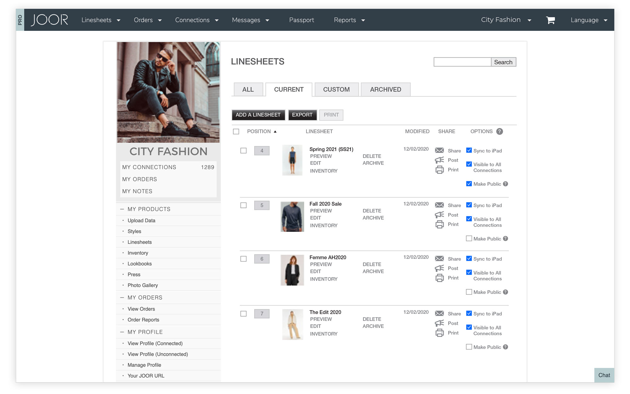Open the Language dropdown
The image size is (630, 394).
pyautogui.click(x=589, y=20)
